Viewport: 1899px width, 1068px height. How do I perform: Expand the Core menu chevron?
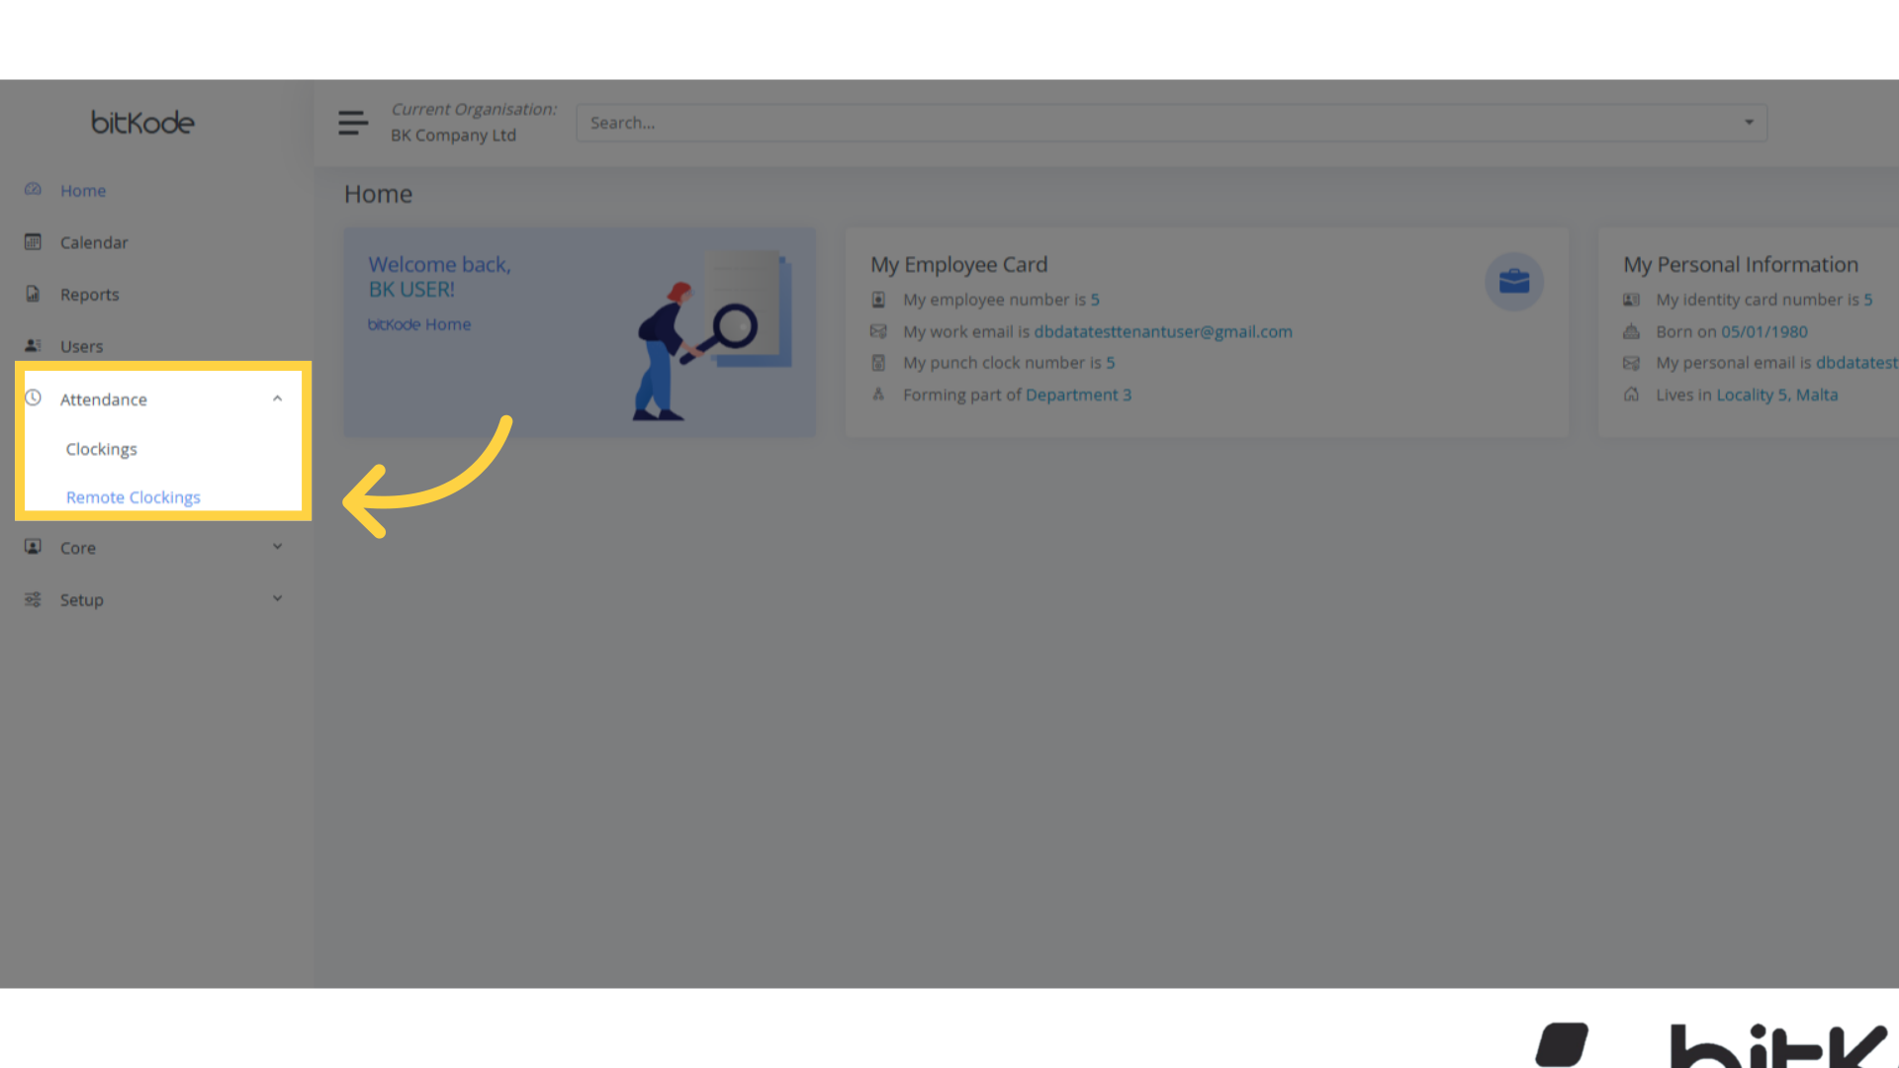[x=277, y=546]
